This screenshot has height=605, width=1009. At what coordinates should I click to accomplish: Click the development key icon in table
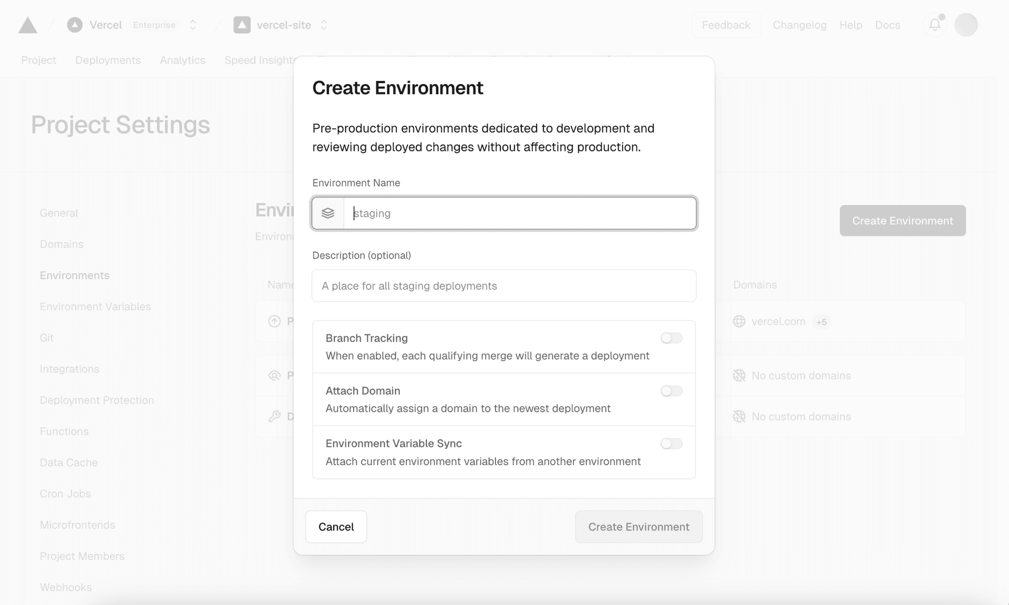(x=274, y=416)
